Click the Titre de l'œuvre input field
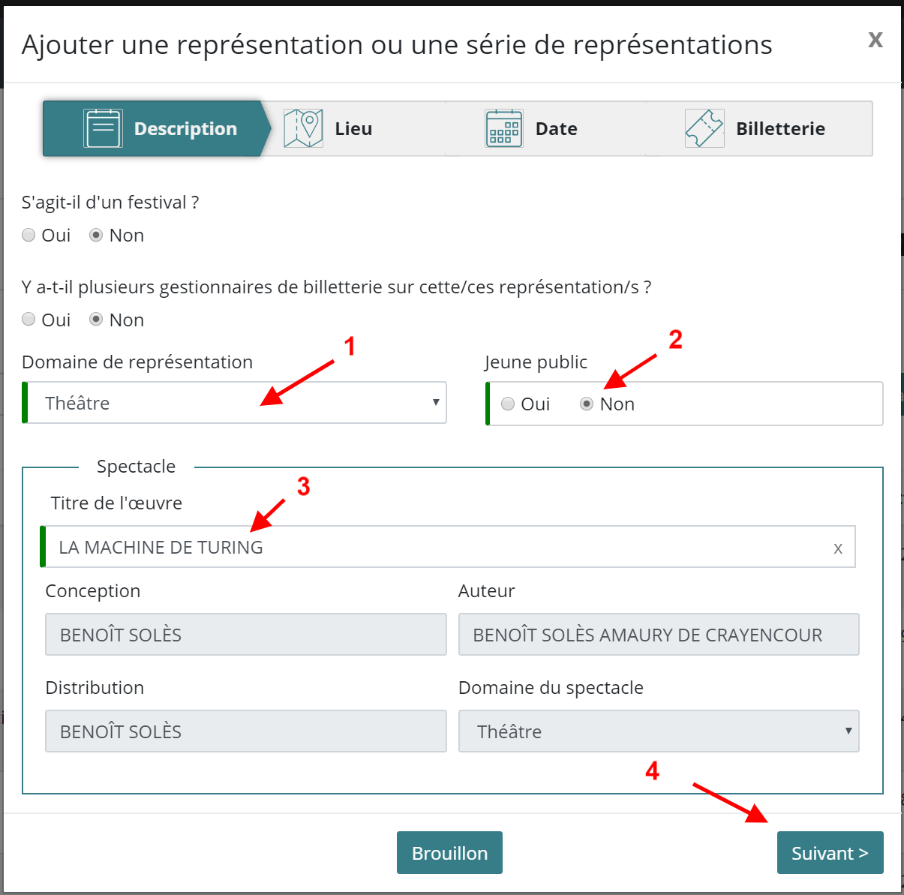The height and width of the screenshot is (895, 904). (x=435, y=548)
